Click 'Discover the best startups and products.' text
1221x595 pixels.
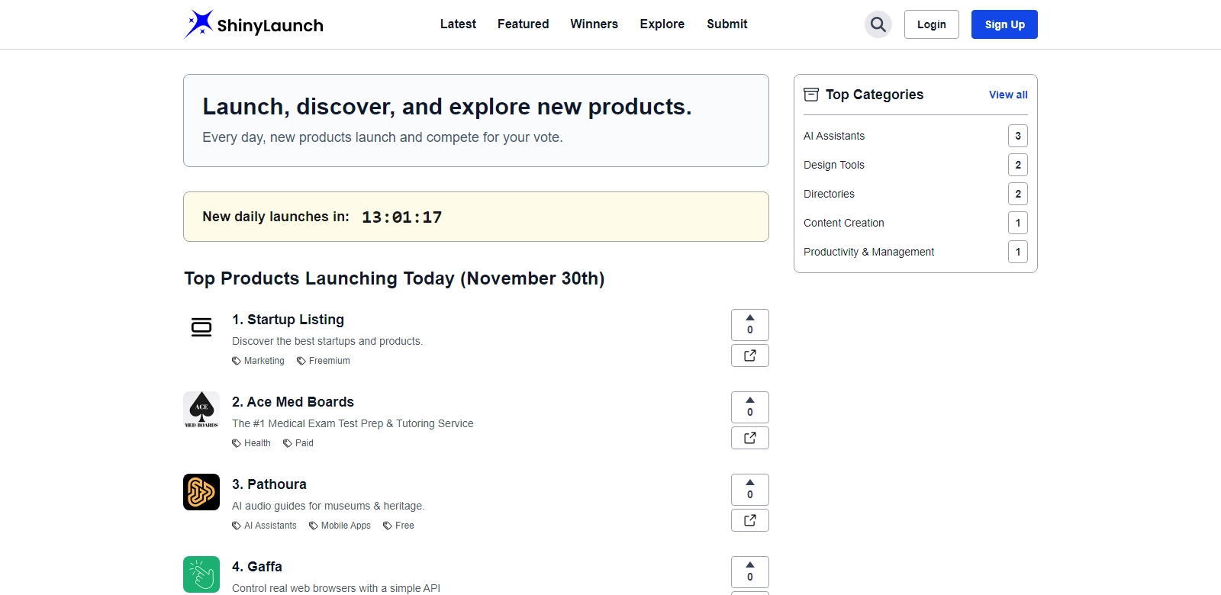[x=327, y=341]
